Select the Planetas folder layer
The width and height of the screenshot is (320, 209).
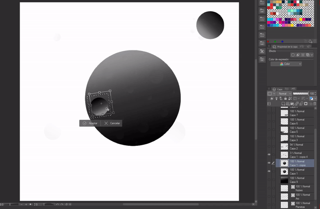coord(297,205)
